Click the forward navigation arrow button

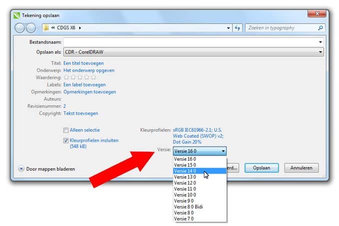(x=32, y=28)
